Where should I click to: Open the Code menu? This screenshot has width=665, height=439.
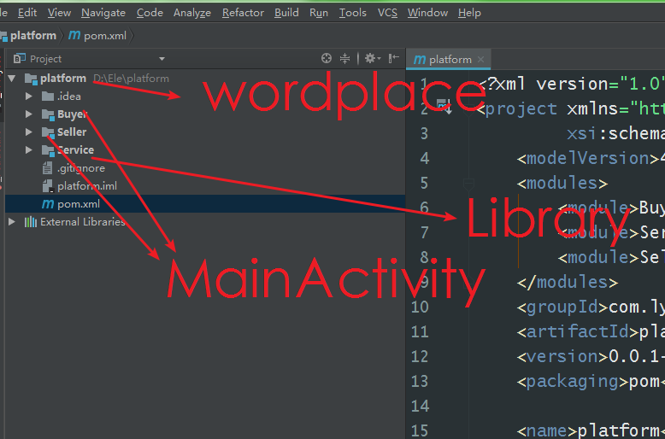click(150, 13)
